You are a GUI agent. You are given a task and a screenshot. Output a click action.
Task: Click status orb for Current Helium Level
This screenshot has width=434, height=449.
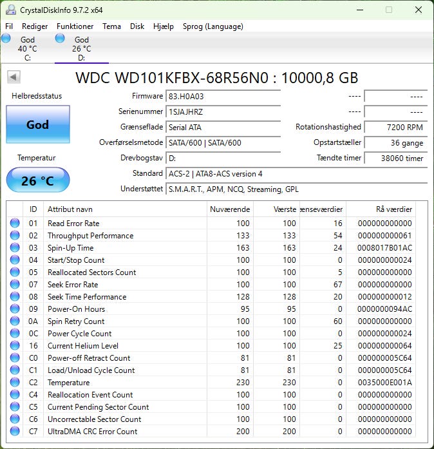click(x=15, y=346)
